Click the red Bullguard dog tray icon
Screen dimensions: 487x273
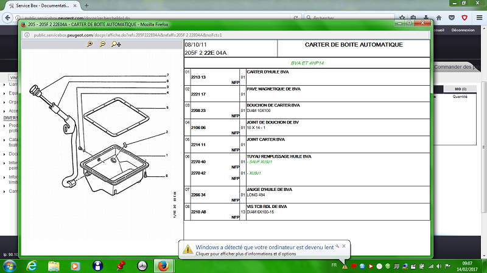click(x=354, y=266)
